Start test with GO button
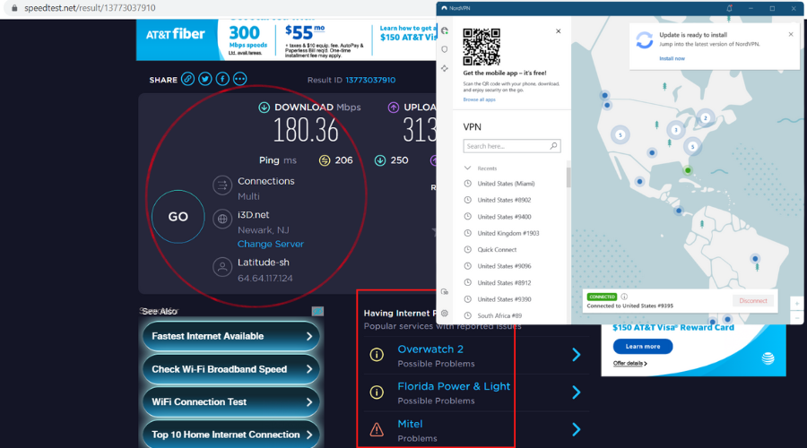The image size is (807, 448). [178, 217]
